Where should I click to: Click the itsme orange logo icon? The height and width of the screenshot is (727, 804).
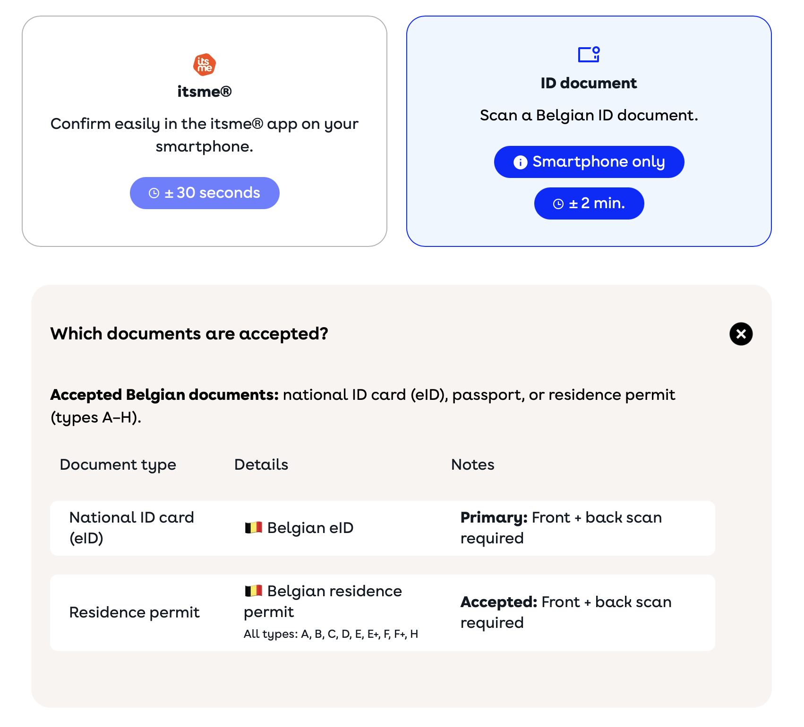coord(205,65)
